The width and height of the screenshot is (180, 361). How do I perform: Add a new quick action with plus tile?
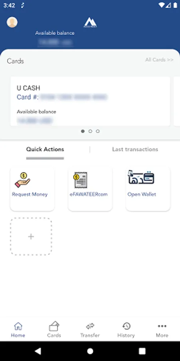tap(31, 236)
